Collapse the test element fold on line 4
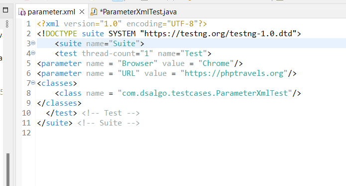Viewport: 346px width, 186px height. 33,53
